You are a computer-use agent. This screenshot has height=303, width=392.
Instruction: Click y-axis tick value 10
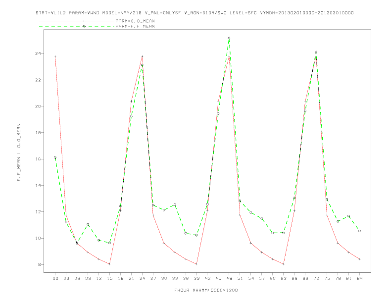(x=38, y=238)
